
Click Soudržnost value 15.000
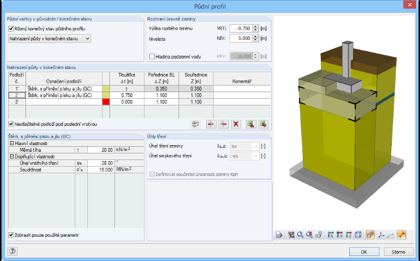click(101, 170)
